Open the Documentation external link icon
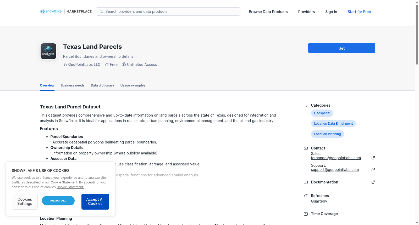The height and width of the screenshot is (225, 419). tap(373, 182)
